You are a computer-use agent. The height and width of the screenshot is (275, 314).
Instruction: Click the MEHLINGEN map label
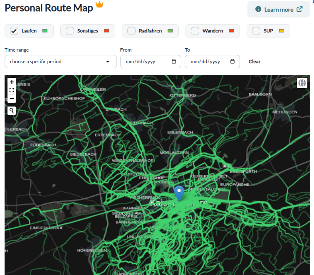click(285, 112)
